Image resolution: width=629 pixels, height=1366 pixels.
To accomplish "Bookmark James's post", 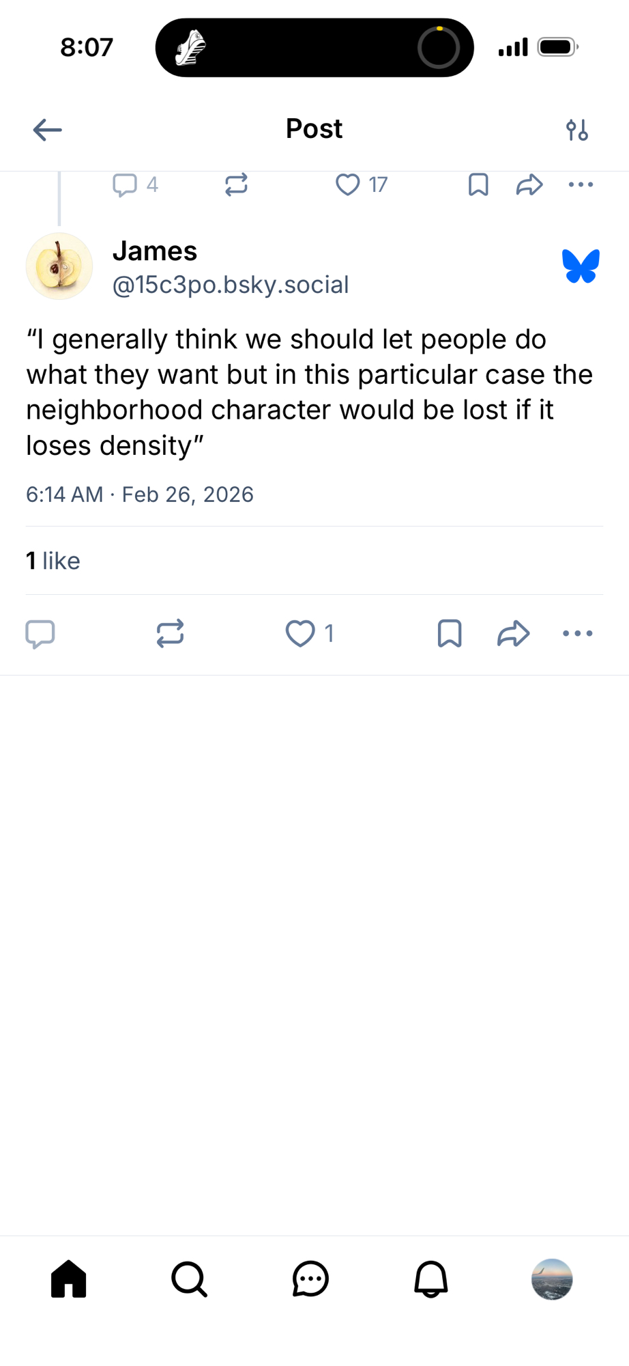I will 450,634.
